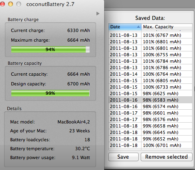The height and width of the screenshot is (170, 195).
Task: Click battery temperature value 30.2°C
Action: (x=82, y=149)
